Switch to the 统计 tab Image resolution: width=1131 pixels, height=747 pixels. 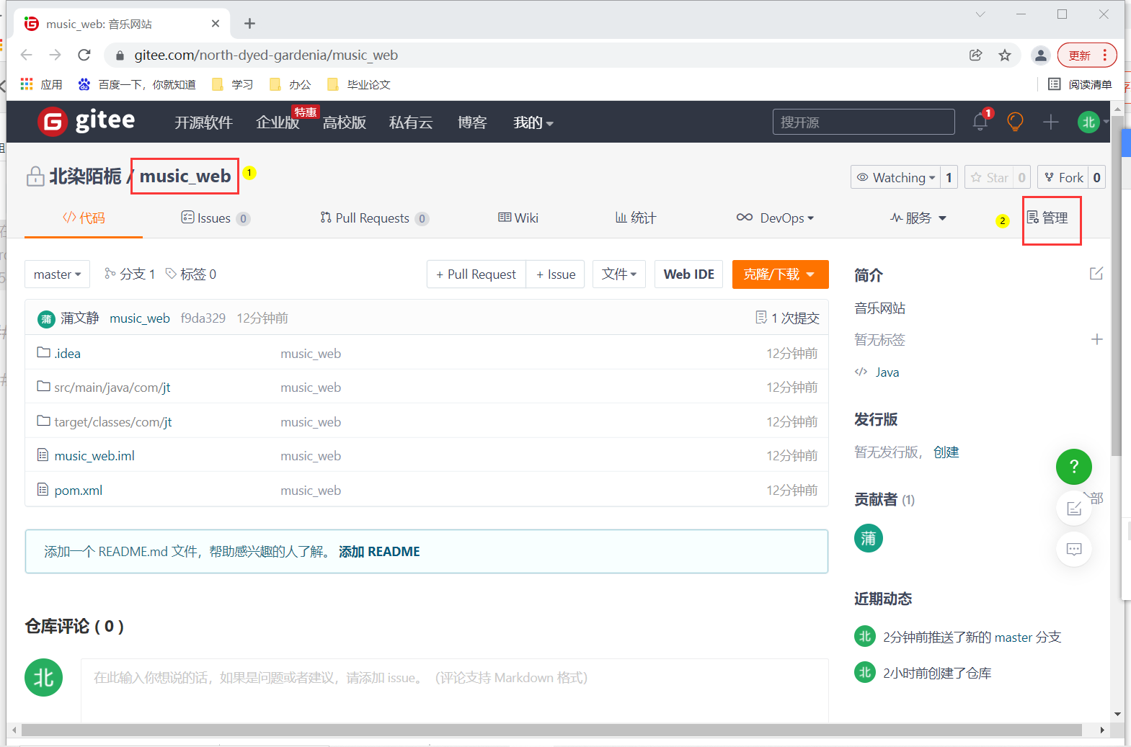[636, 218]
